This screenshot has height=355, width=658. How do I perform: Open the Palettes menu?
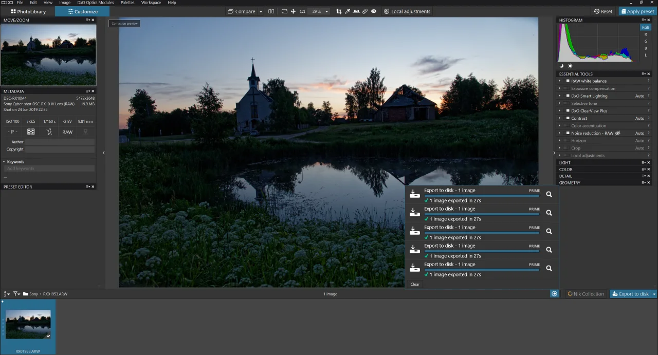point(127,3)
